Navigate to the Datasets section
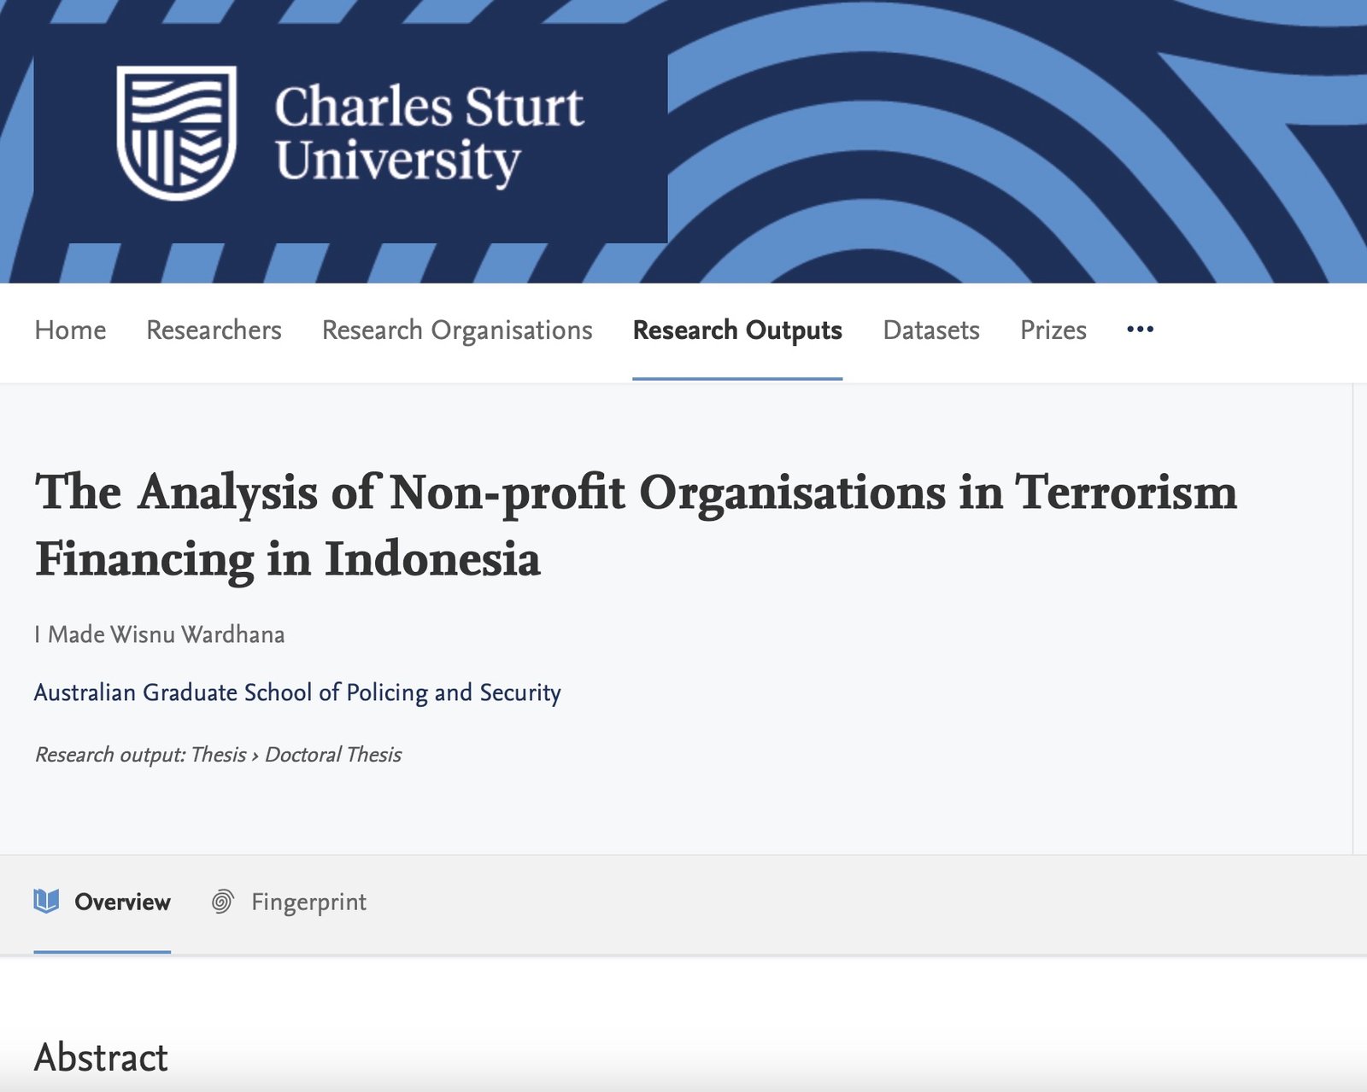This screenshot has height=1092, width=1367. [x=930, y=330]
